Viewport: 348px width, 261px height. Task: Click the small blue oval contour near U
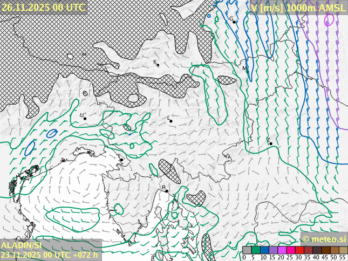tap(52, 133)
